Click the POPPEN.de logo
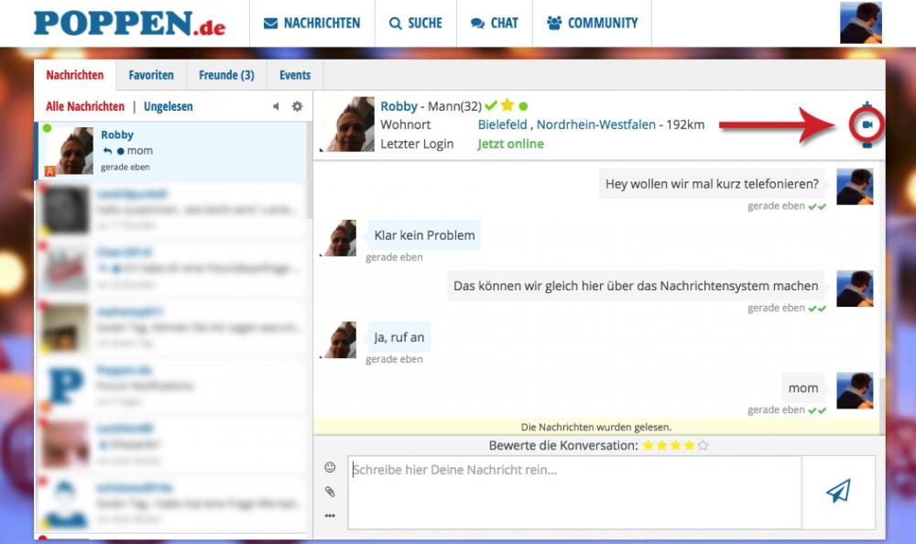 tap(129, 23)
